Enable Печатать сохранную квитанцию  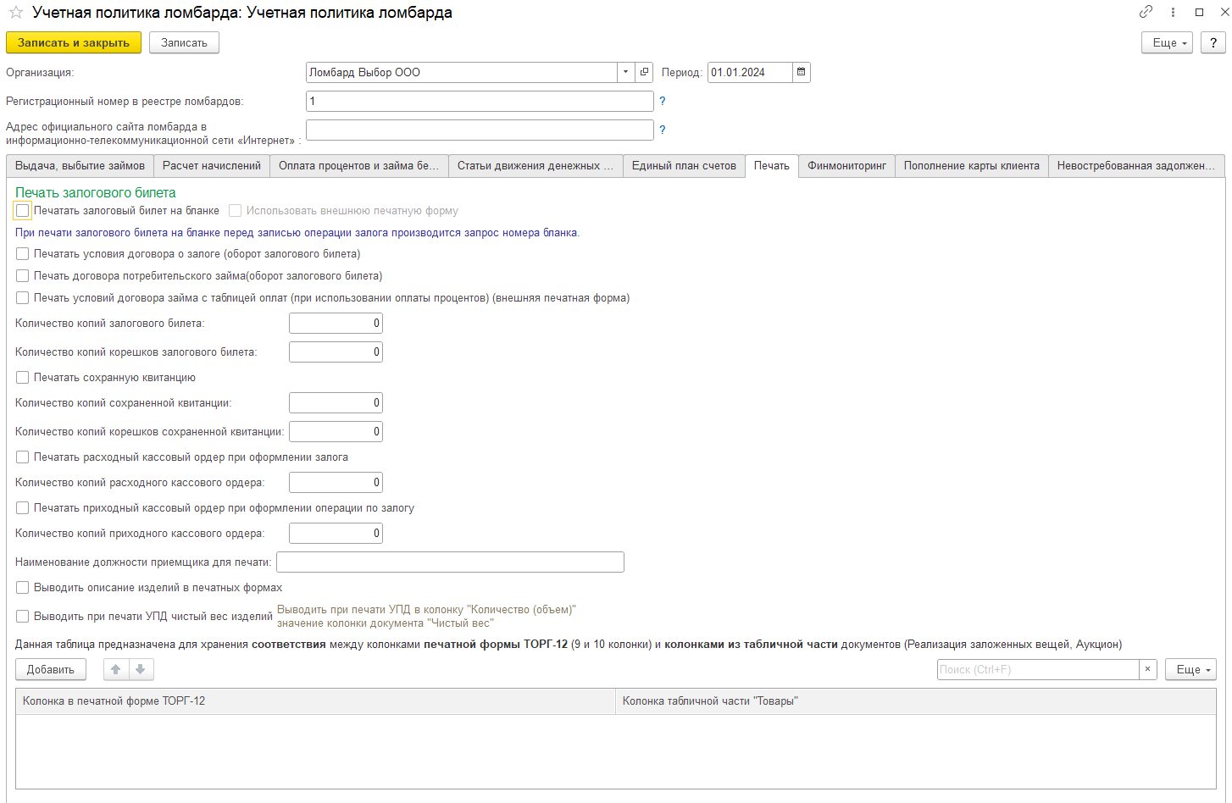[23, 377]
